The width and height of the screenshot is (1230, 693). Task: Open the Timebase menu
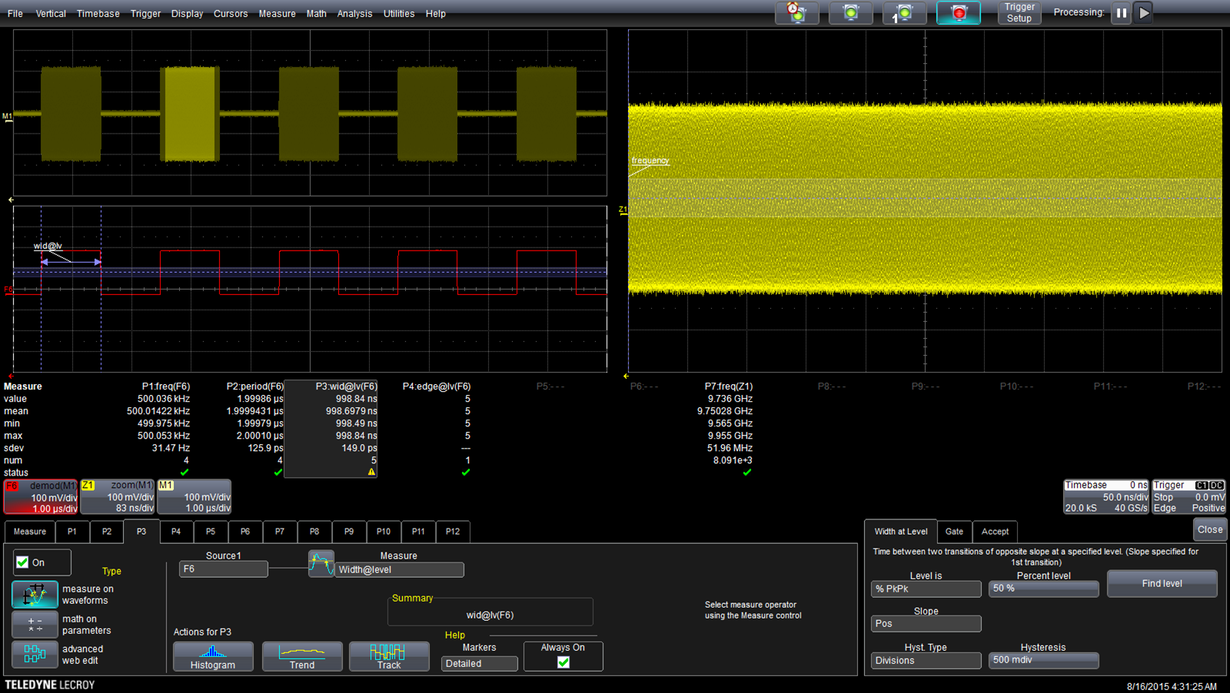(x=98, y=14)
